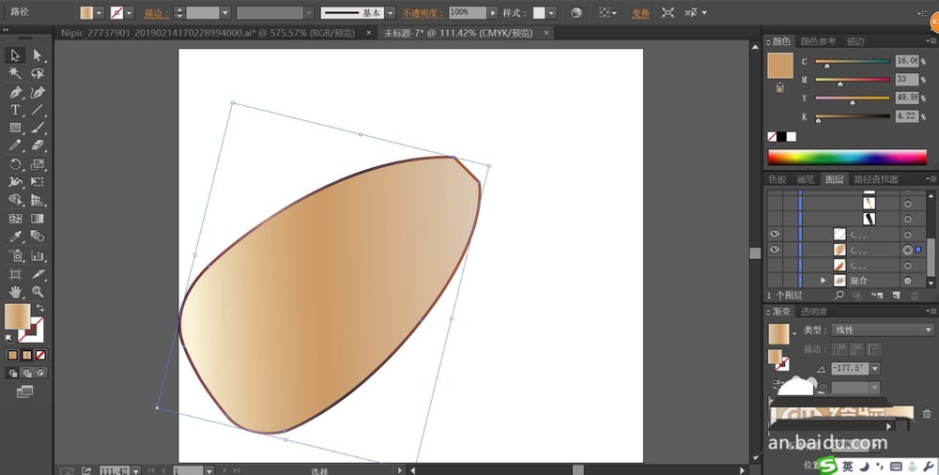Click target circle of 混合 layer
The image size is (939, 475).
[908, 281]
